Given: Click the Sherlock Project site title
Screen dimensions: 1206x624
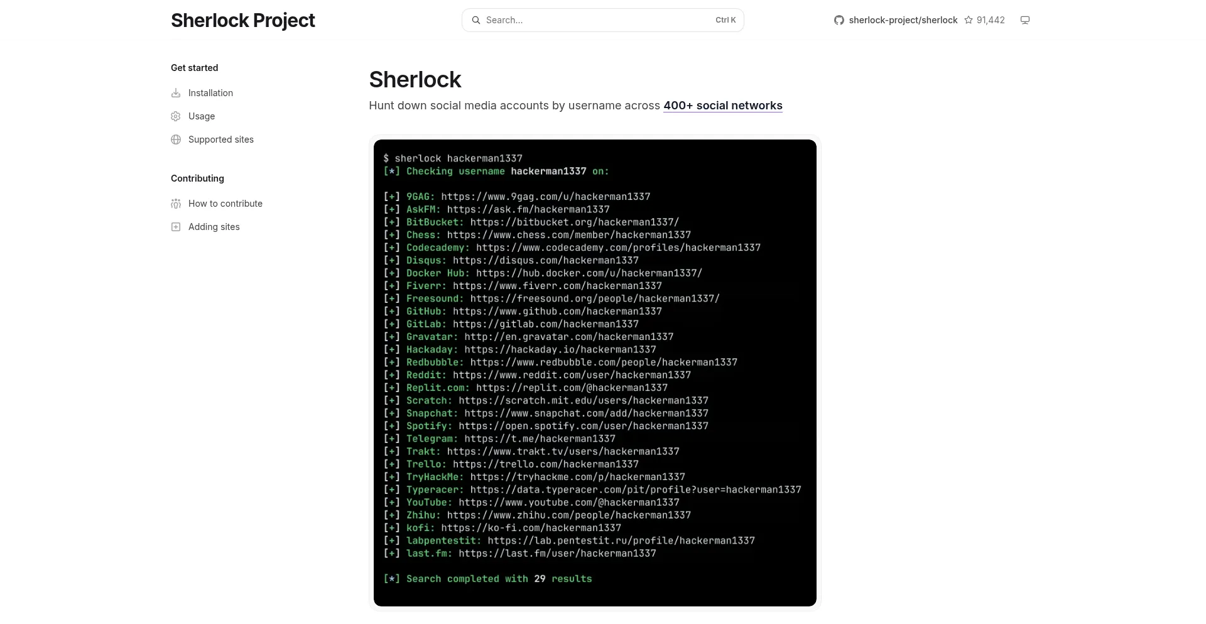Looking at the screenshot, I should click(242, 20).
